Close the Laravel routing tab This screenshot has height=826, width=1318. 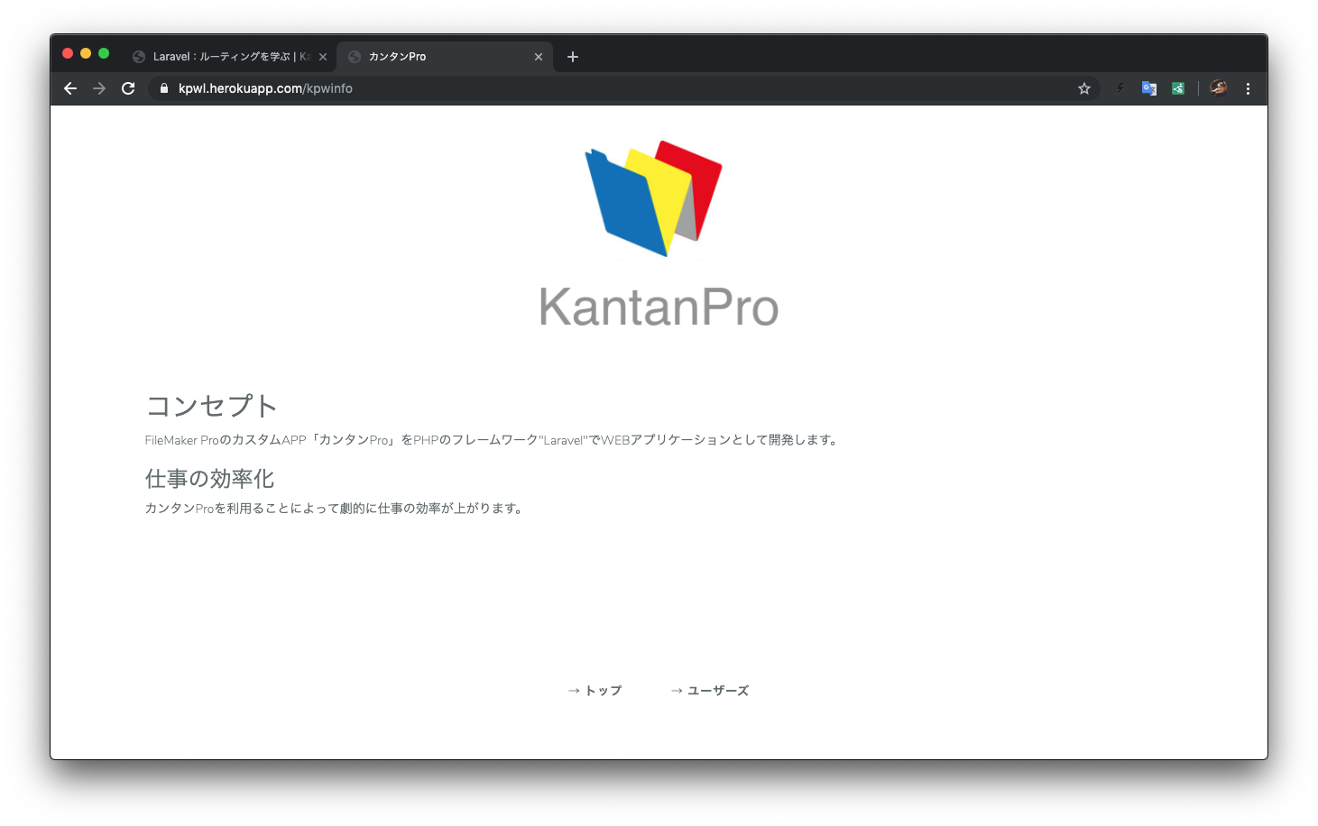(x=323, y=57)
